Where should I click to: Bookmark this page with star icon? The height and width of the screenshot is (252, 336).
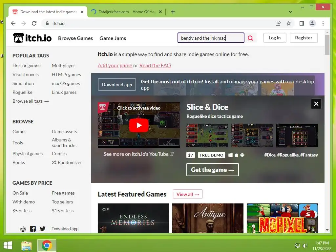(x=289, y=23)
